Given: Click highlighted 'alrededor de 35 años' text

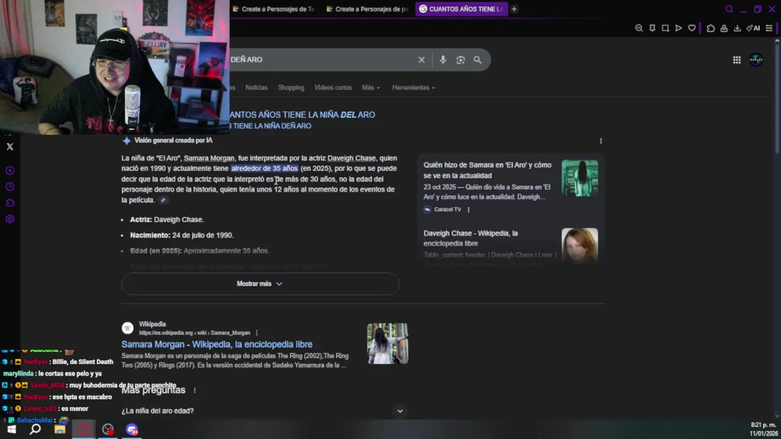Looking at the screenshot, I should (264, 169).
